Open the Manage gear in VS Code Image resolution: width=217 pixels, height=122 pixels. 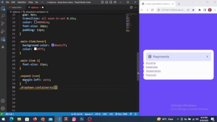(x=3, y=108)
